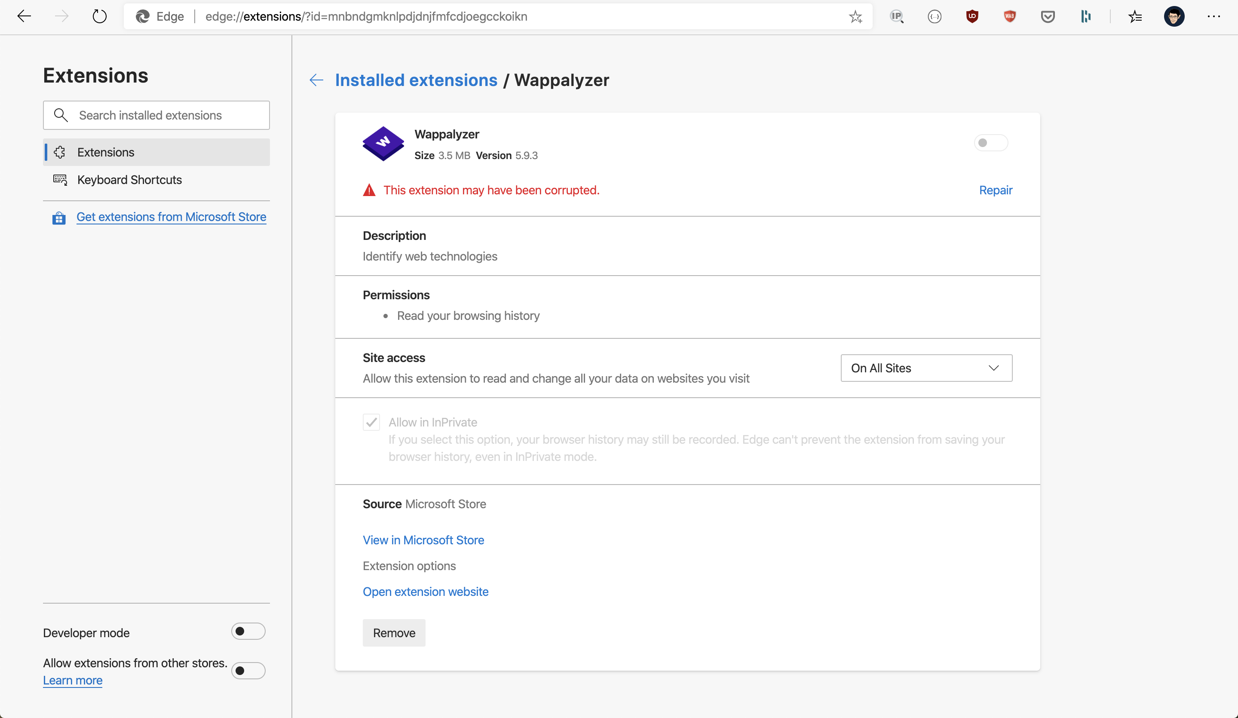Viewport: 1238px width, 718px height.
Task: Open the circular braces extension icon
Action: [x=935, y=16]
